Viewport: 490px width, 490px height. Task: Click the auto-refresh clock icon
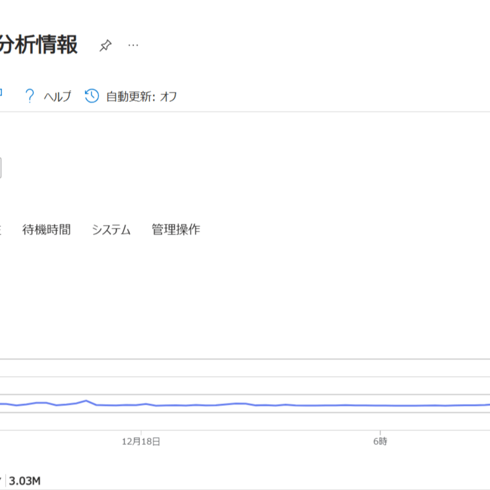click(92, 96)
